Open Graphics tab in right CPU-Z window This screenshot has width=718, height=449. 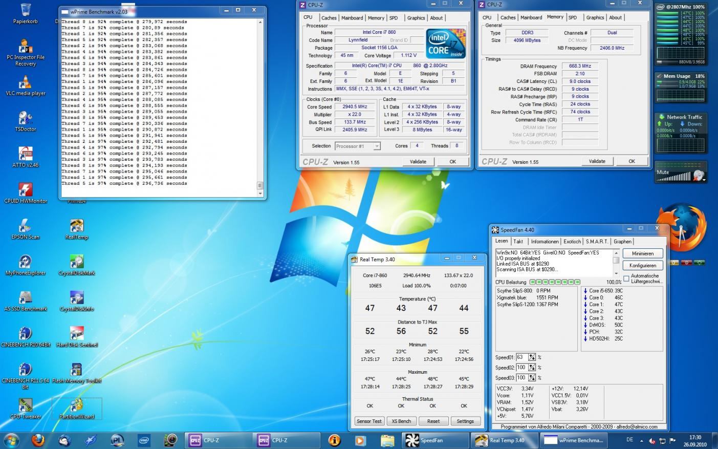[x=595, y=17]
